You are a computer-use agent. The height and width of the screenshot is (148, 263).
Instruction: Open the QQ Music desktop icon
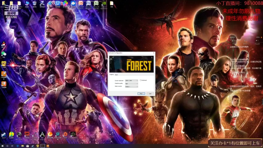pyautogui.click(x=11, y=135)
